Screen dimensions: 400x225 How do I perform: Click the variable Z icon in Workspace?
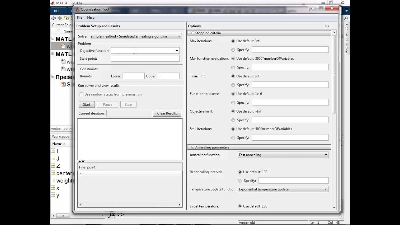click(53, 166)
